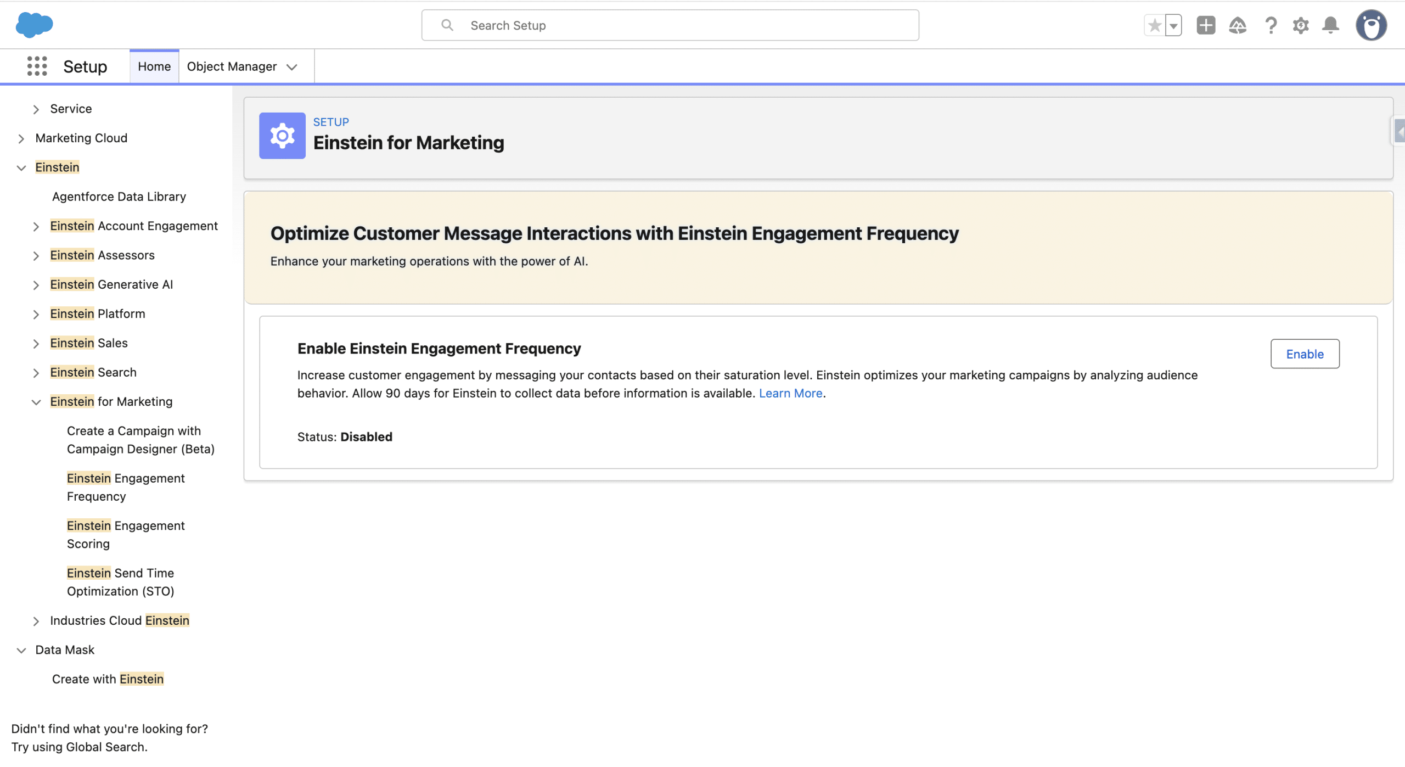Open the Setup gear menu icon
The height and width of the screenshot is (767, 1405).
1301,25
